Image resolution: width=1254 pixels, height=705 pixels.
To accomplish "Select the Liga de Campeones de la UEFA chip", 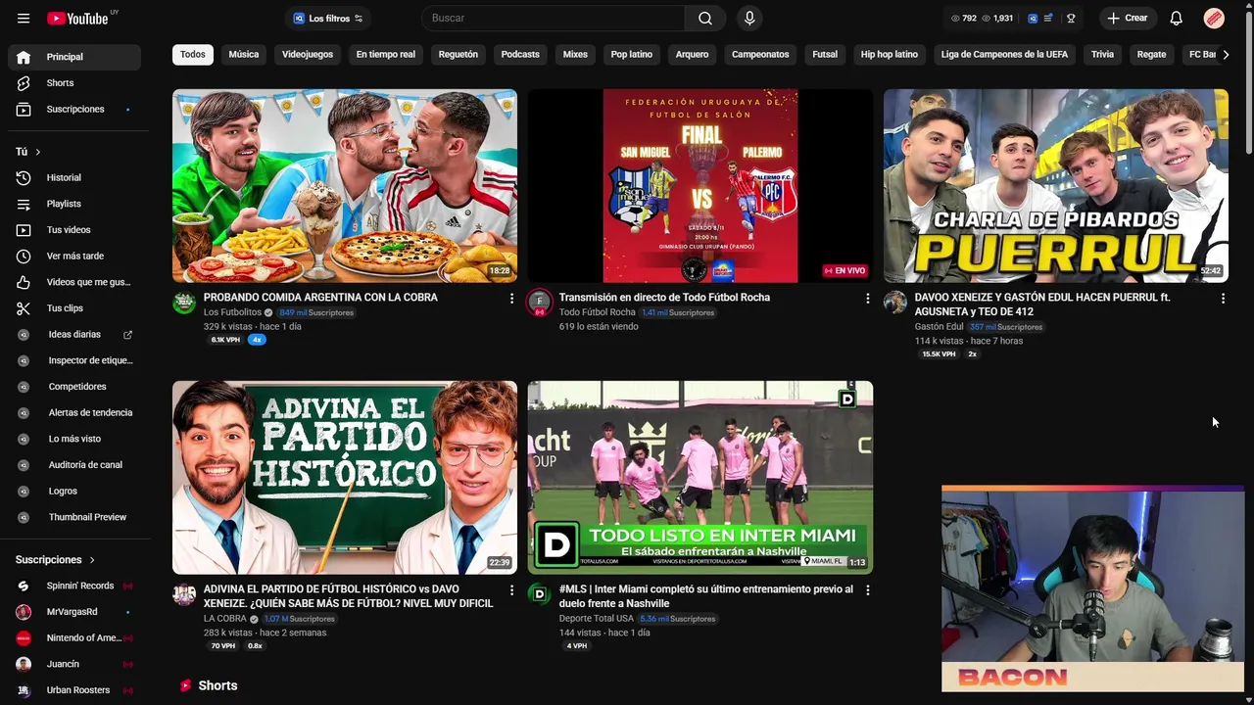I will (1004, 55).
